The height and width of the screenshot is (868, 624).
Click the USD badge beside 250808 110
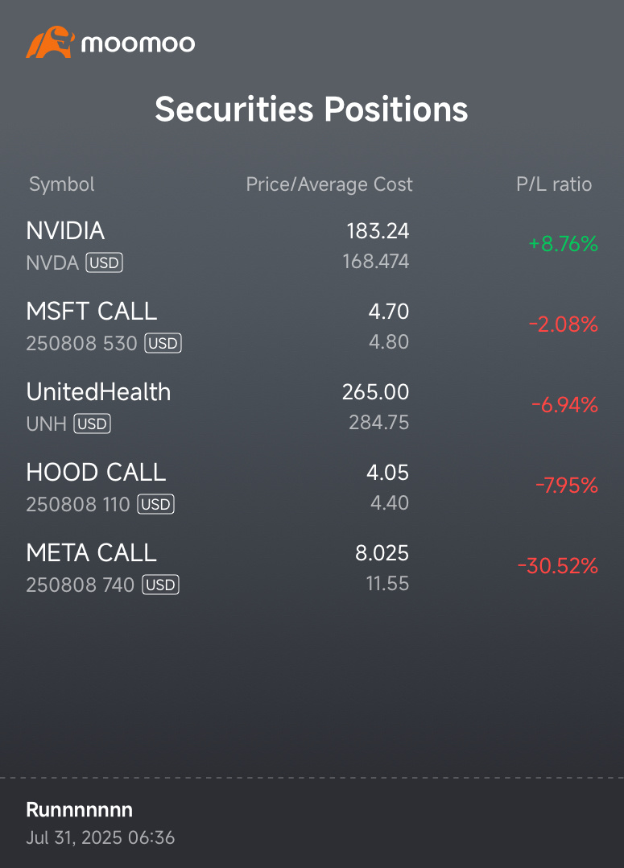(155, 504)
